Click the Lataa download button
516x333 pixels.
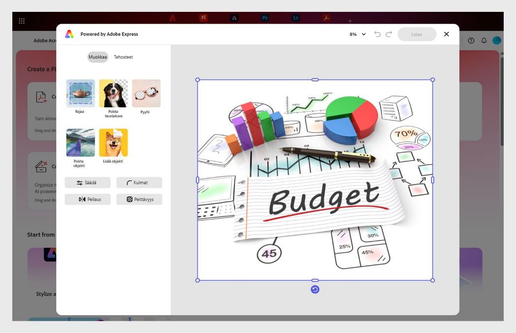[x=417, y=34]
